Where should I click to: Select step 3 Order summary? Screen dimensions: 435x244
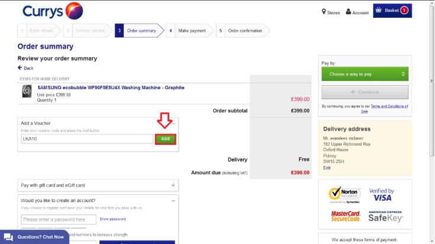pyautogui.click(x=139, y=31)
